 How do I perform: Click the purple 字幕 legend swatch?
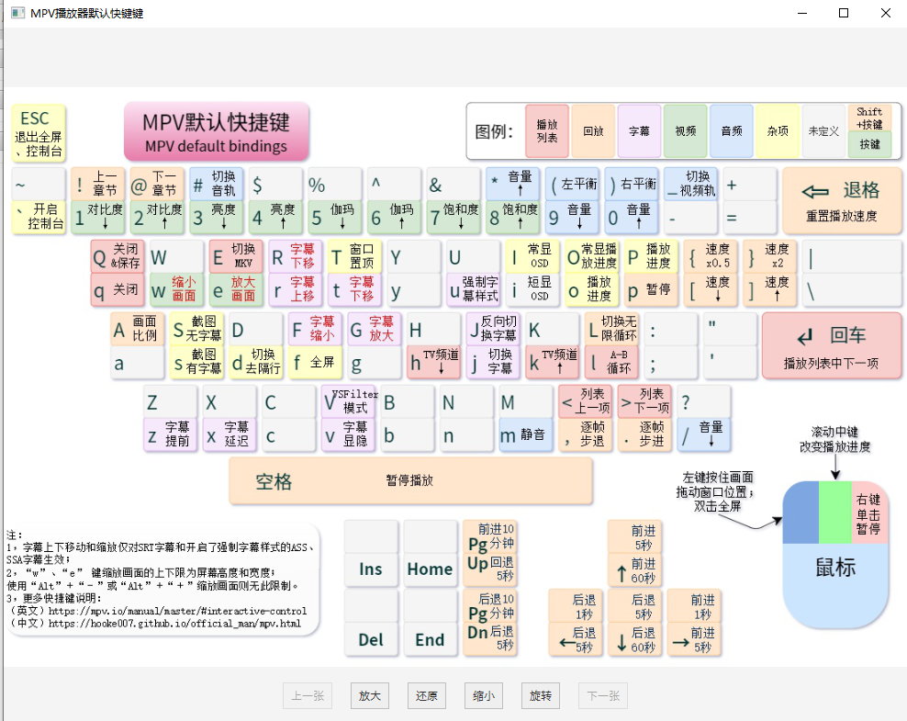[639, 131]
